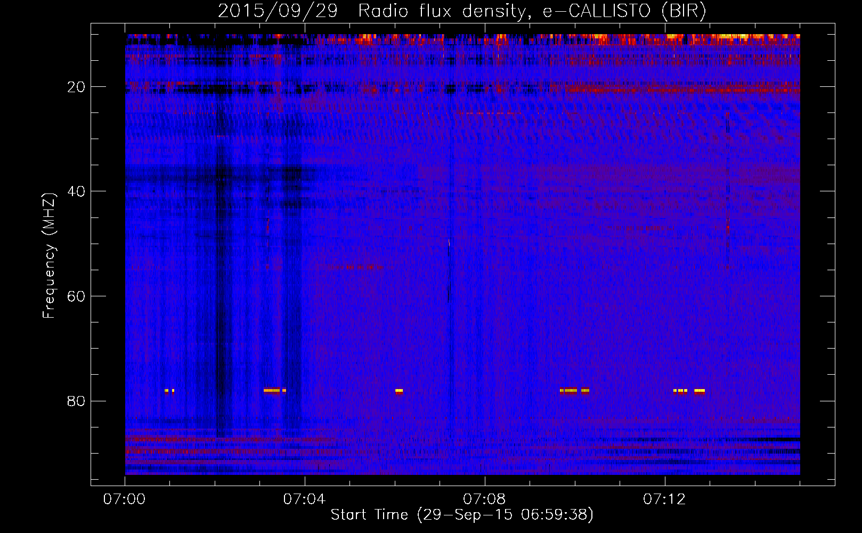This screenshot has width=862, height=533.
Task: Click the 07:04 time tick label
Action: point(304,499)
